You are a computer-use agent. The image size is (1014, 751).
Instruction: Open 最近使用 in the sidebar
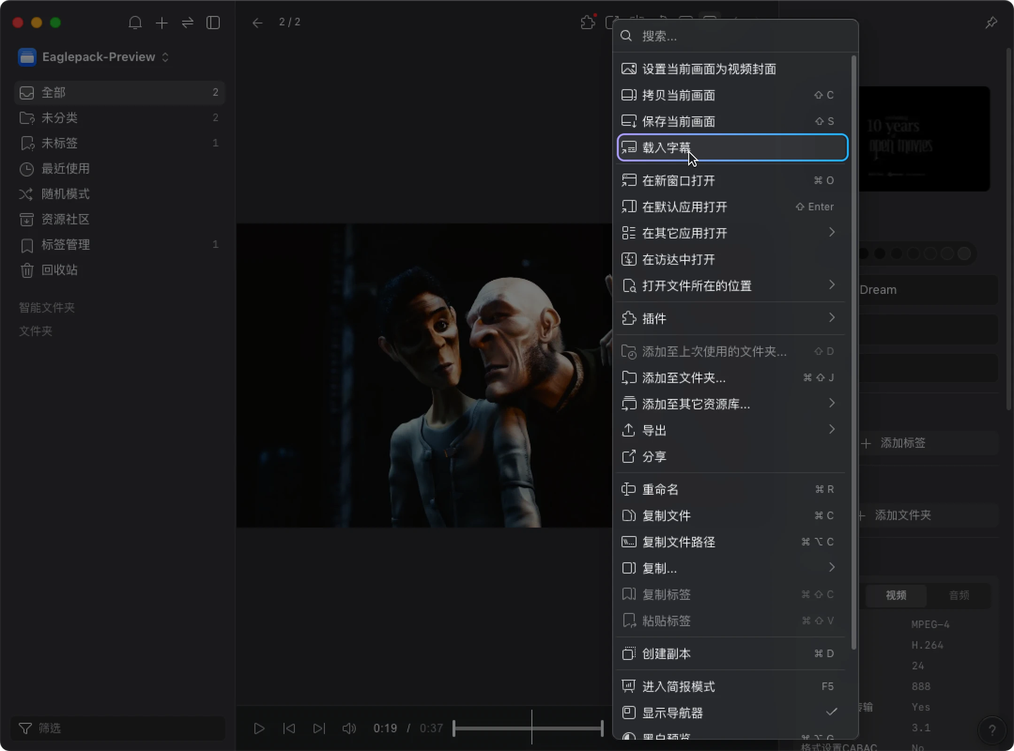120,169
